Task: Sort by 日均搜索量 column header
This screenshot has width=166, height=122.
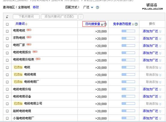Action: 93,24
